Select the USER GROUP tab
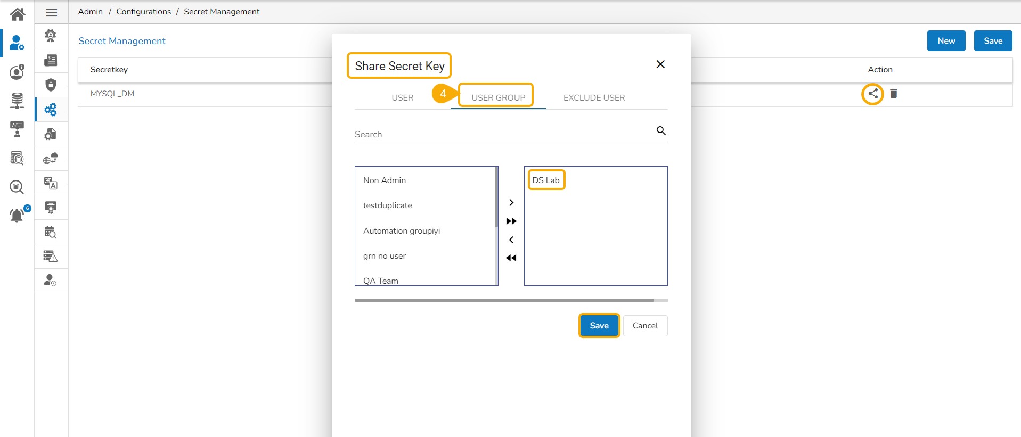The image size is (1021, 437). (499, 98)
